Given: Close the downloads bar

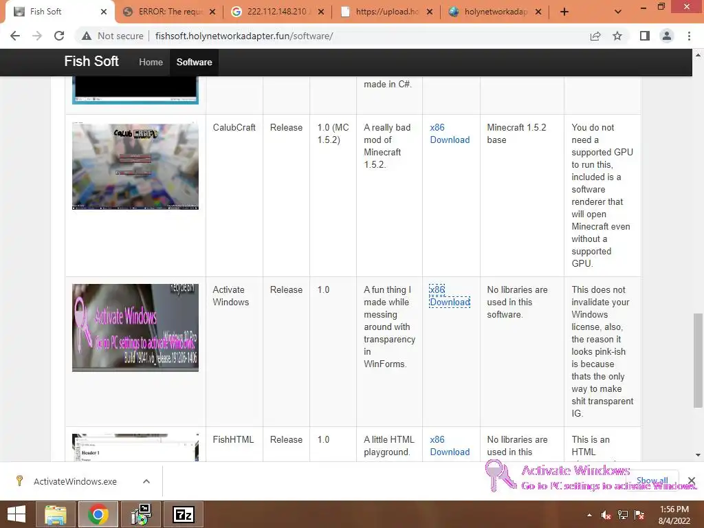Looking at the screenshot, I should click(x=692, y=481).
